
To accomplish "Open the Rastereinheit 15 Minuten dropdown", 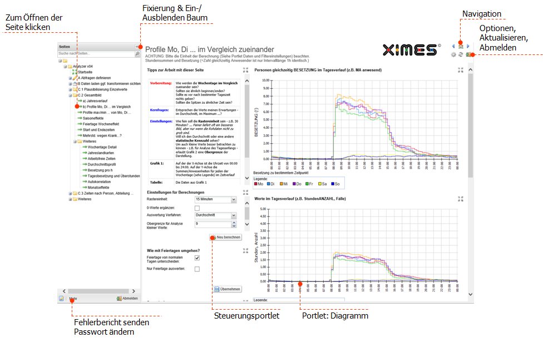I will click(234, 199).
